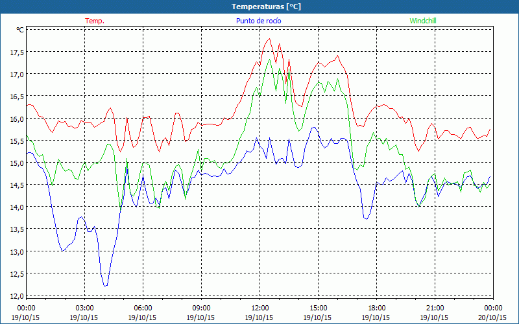Click the 12,0 value on the y-axis
This screenshot has width=519, height=324.
pos(17,296)
